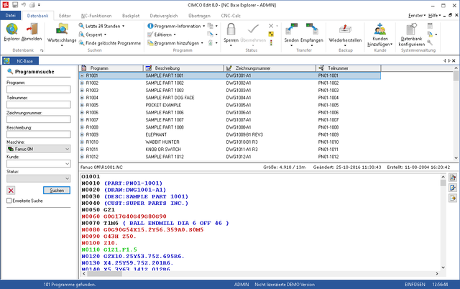Click the Programm search input field

[x=38, y=89]
